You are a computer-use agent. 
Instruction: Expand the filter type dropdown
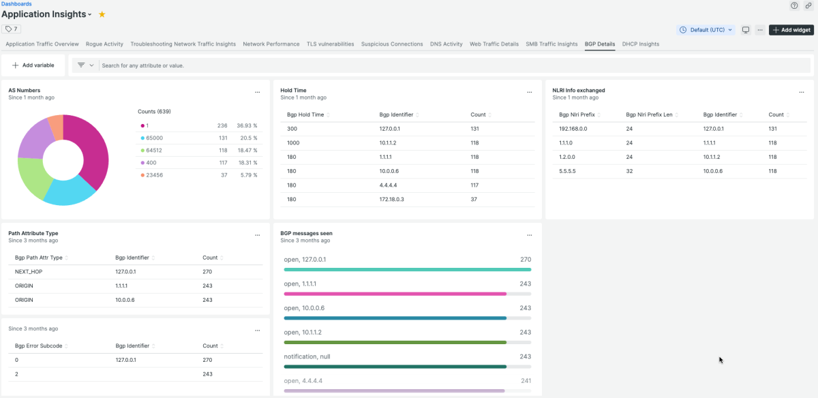click(x=85, y=65)
